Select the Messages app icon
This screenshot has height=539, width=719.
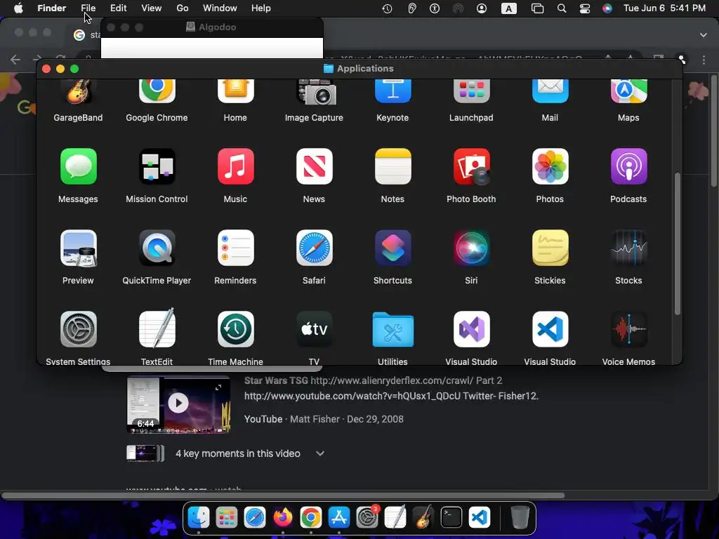79,166
